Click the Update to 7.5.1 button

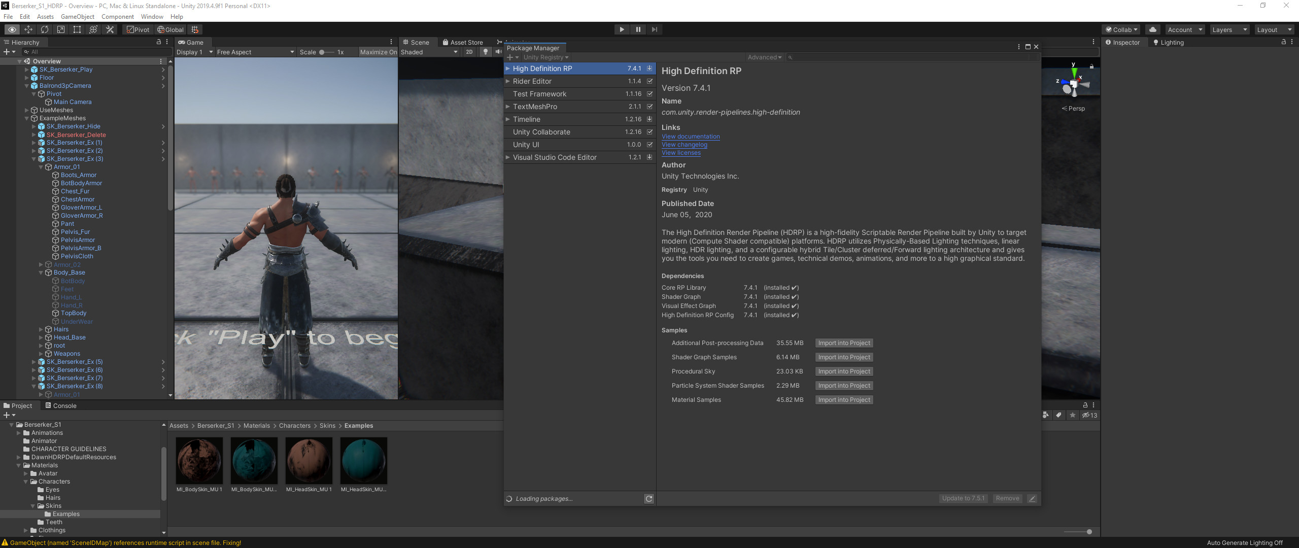coord(963,498)
